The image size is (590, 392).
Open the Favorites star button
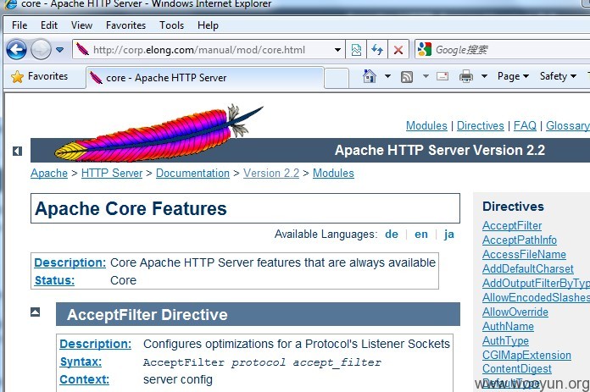point(39,76)
